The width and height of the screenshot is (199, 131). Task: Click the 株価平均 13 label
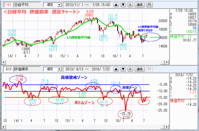coord(181,37)
